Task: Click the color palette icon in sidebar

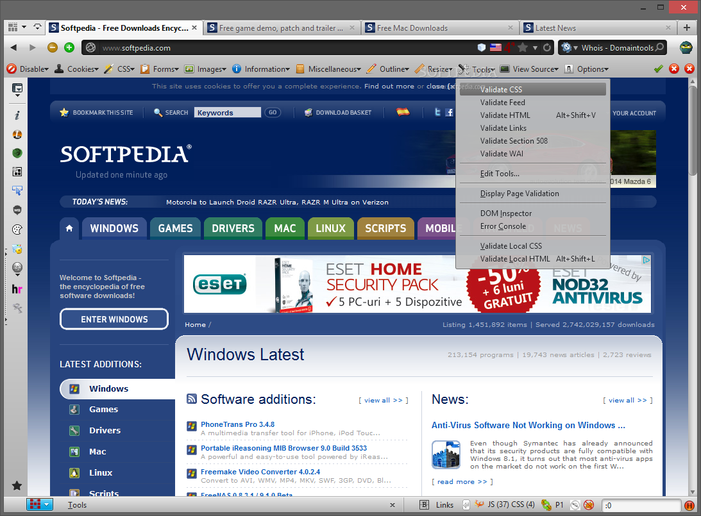Action: point(17,229)
